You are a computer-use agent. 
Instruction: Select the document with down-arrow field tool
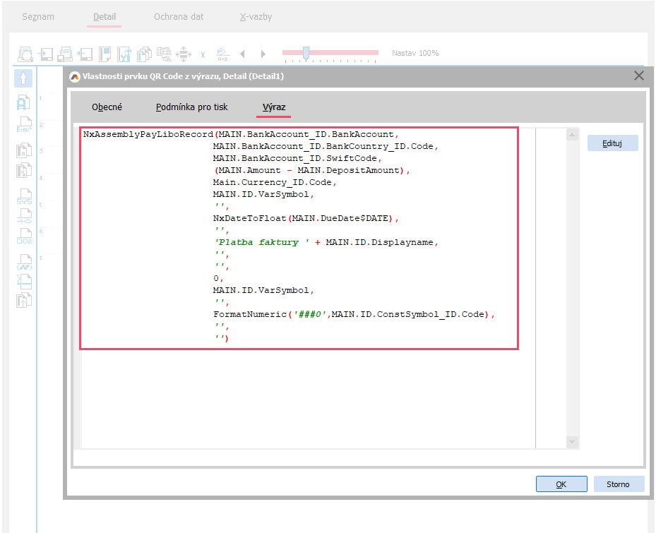tap(24, 170)
